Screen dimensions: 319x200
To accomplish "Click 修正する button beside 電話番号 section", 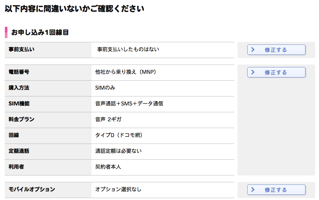I will [276, 72].
